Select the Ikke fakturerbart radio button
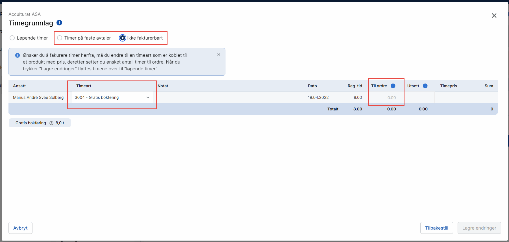Image resolution: width=509 pixels, height=242 pixels. point(123,38)
